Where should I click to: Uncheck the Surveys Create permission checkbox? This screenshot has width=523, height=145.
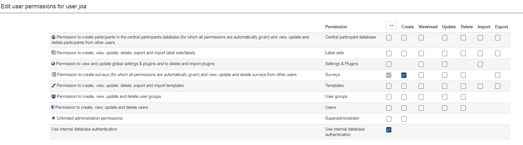coord(404,75)
